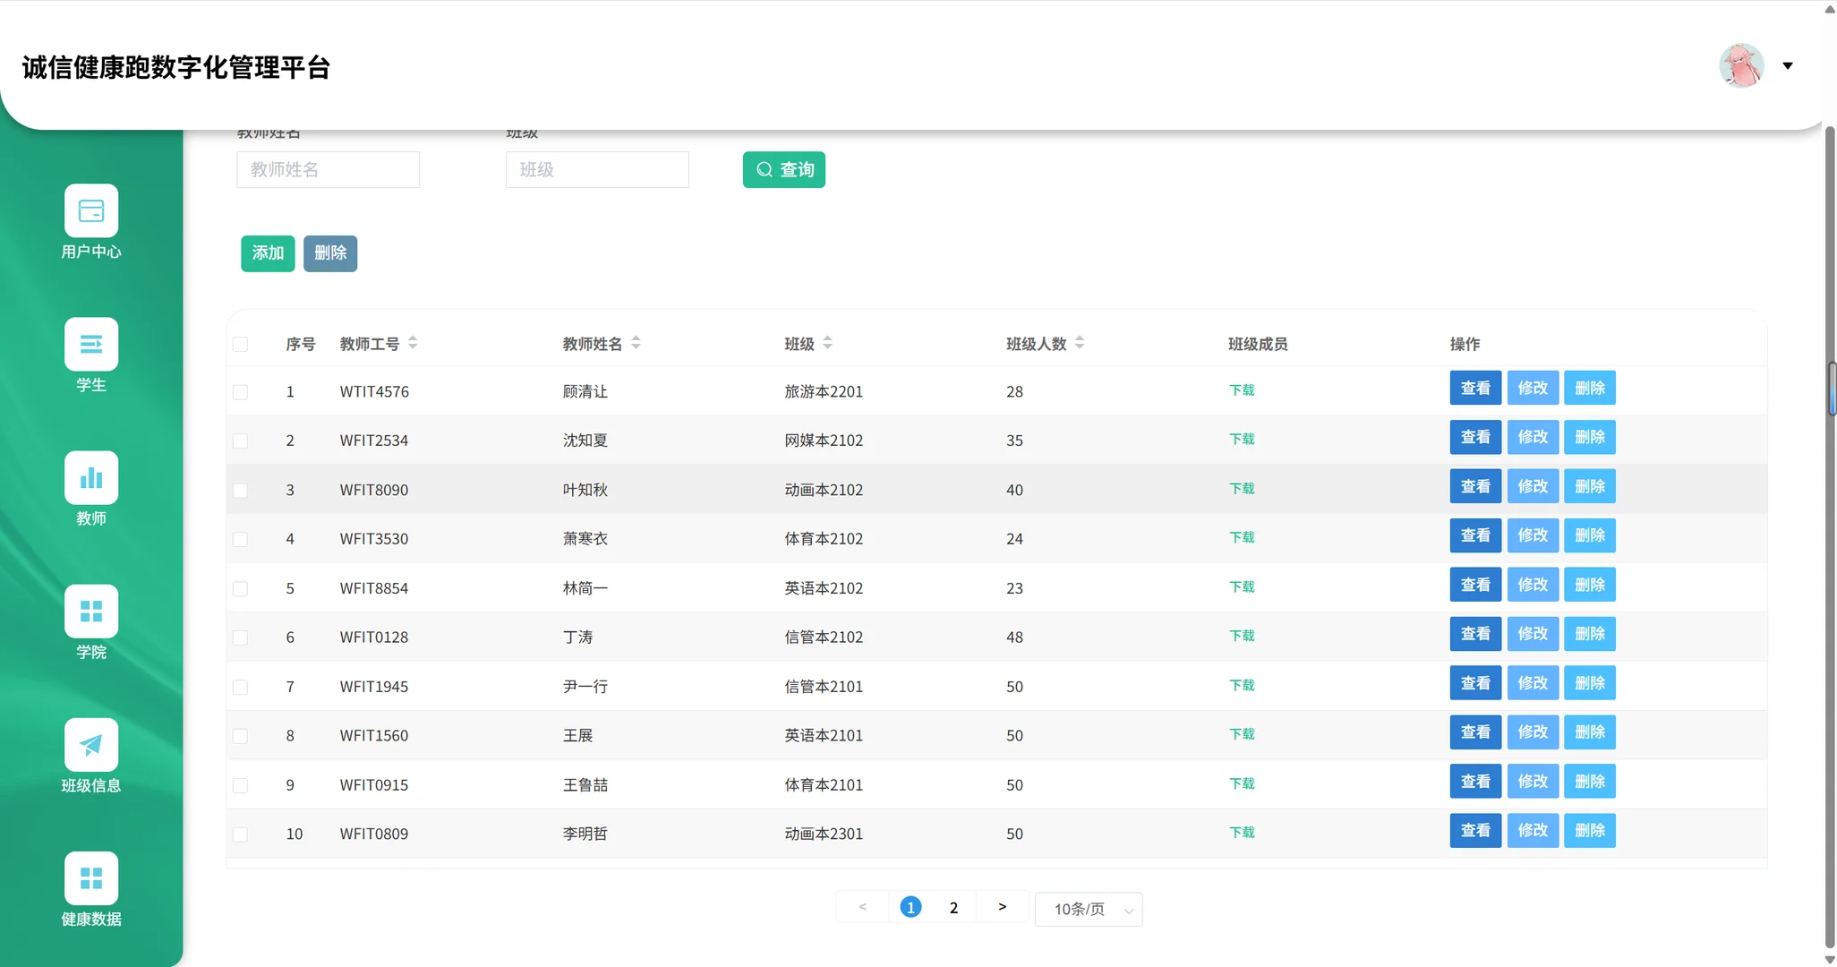Open the 教师 panel via bar chart icon

tap(90, 477)
